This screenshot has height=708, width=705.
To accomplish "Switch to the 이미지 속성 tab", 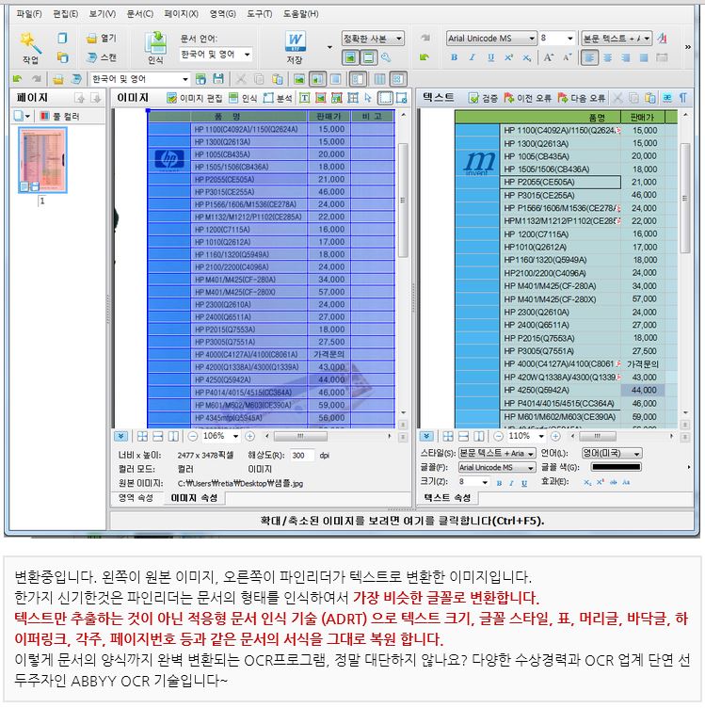I will click(194, 498).
